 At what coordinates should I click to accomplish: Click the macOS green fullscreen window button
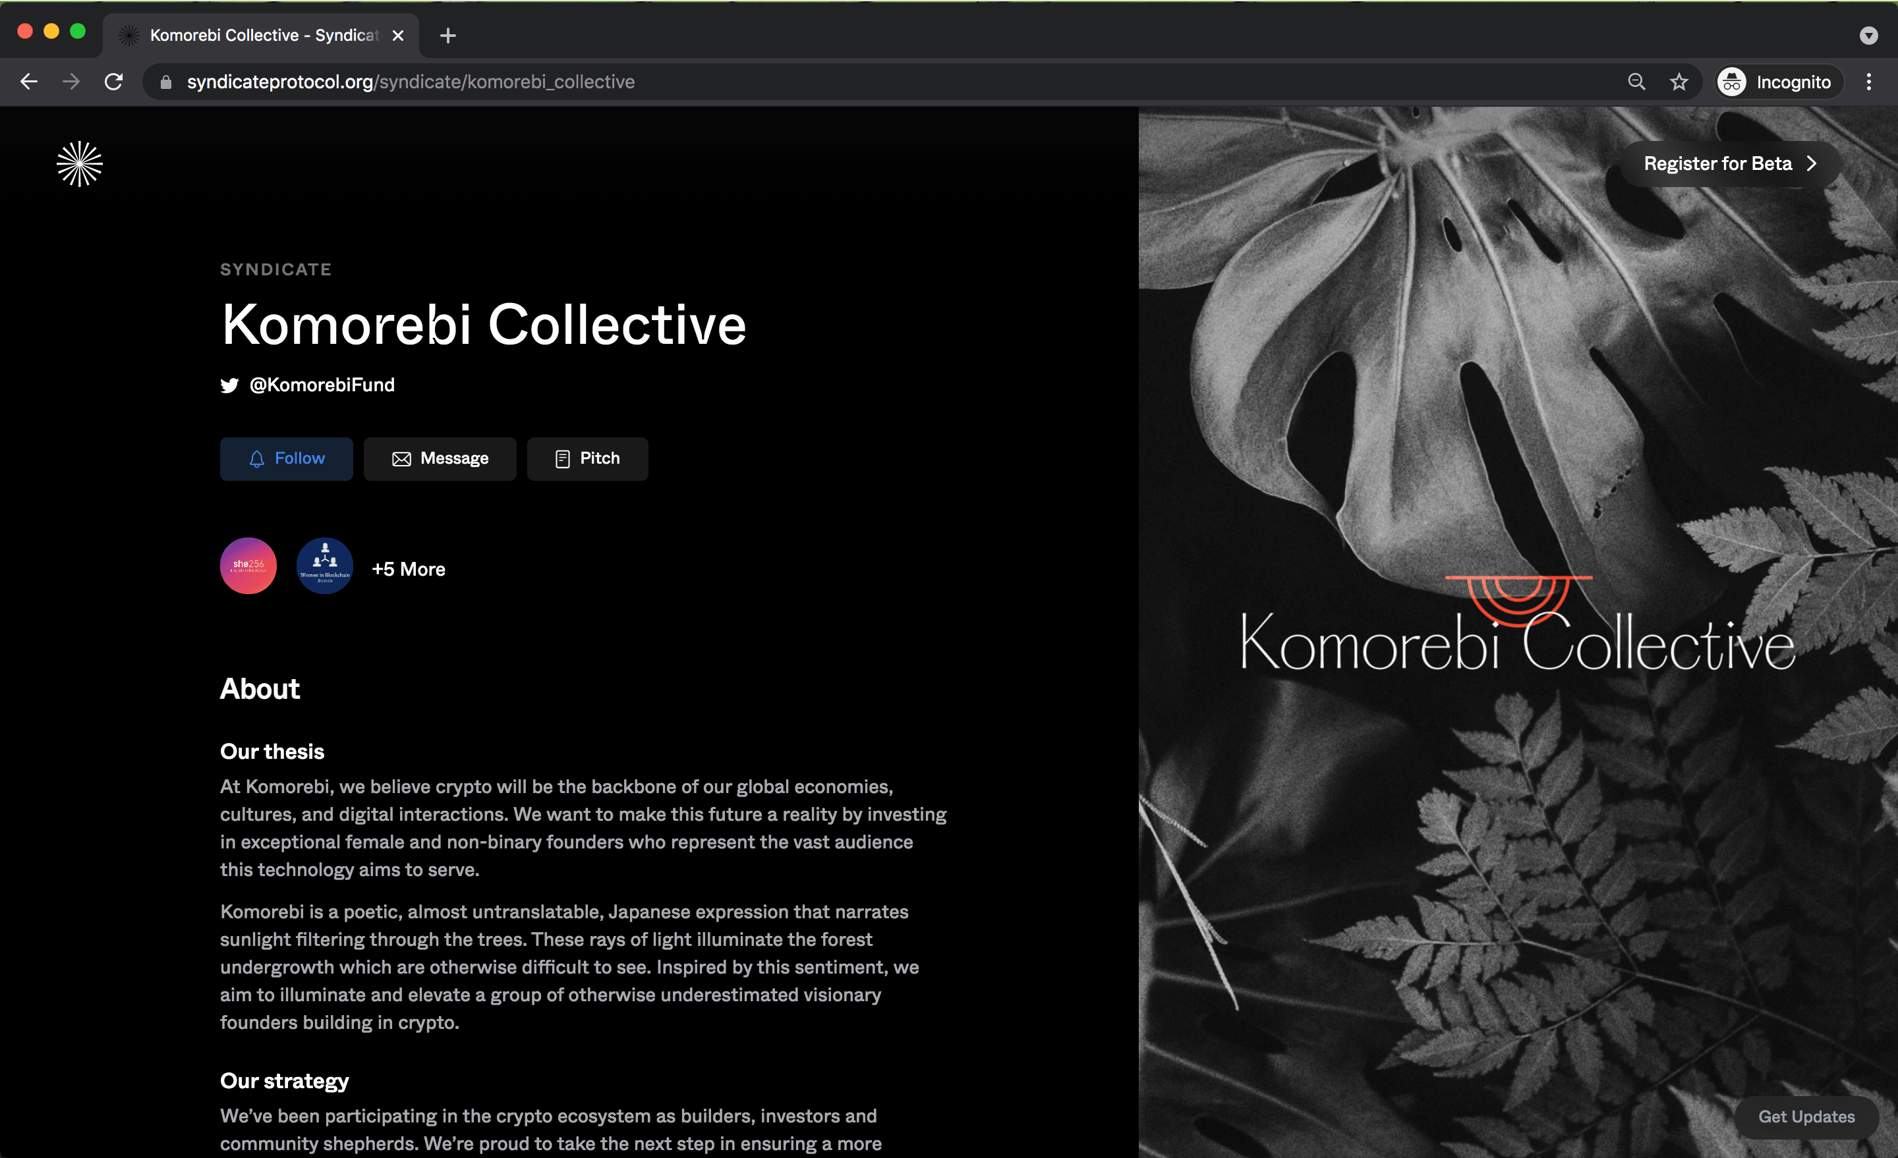[x=78, y=31]
